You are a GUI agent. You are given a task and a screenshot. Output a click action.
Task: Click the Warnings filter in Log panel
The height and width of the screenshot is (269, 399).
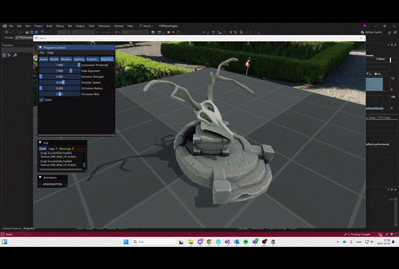pyautogui.click(x=66, y=149)
